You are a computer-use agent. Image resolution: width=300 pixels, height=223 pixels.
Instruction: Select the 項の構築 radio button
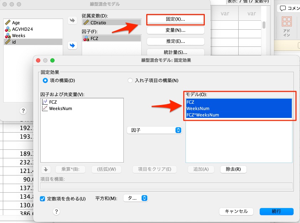click(45, 80)
